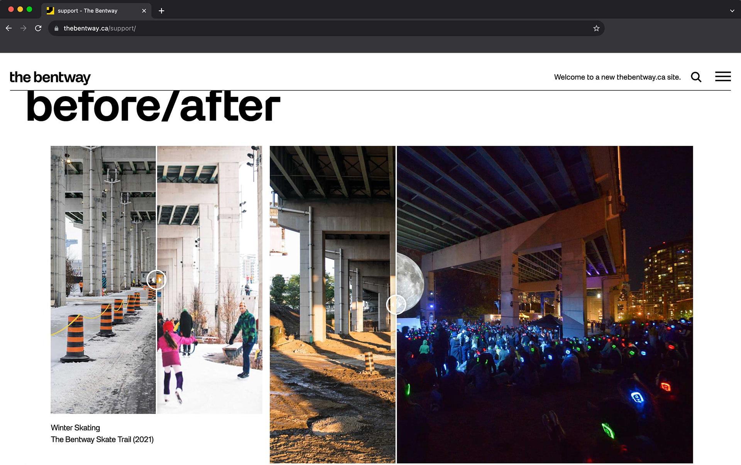Viewport: 741px width, 465px height.
Task: Expand the tab search chevron
Action: [x=732, y=11]
